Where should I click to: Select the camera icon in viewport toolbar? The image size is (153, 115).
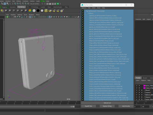15,17
